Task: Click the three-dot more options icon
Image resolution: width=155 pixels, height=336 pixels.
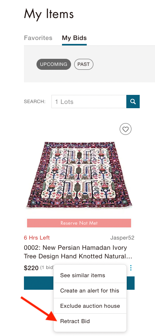Action: [x=131, y=268]
